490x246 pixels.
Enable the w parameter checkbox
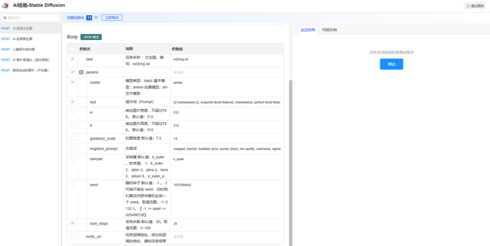coord(73,112)
